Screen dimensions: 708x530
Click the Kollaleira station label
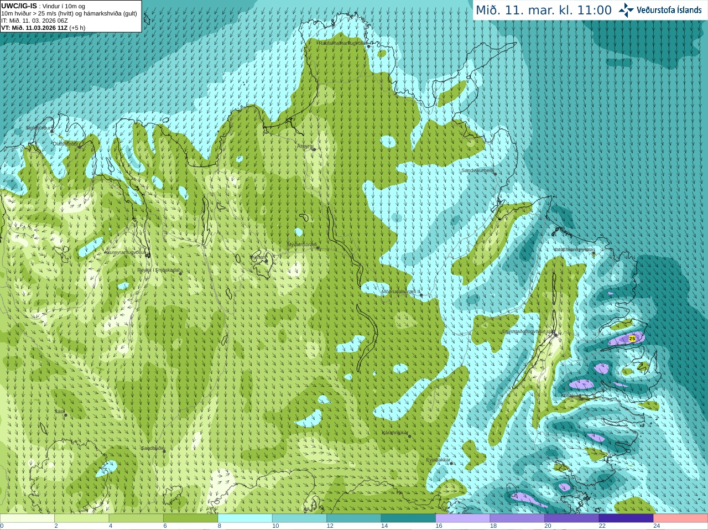pos(571,396)
